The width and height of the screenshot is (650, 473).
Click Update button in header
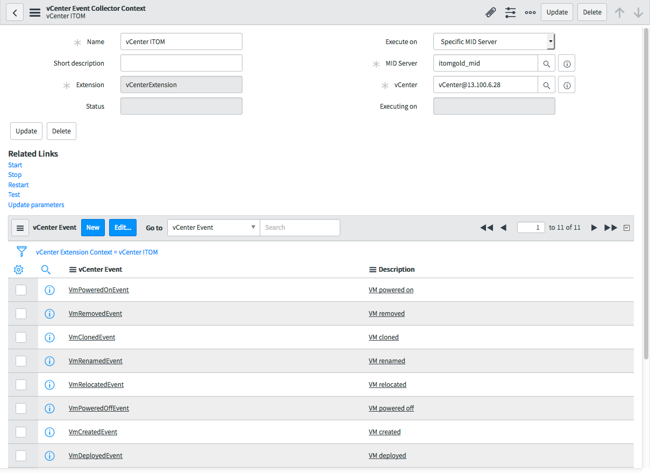(x=557, y=12)
